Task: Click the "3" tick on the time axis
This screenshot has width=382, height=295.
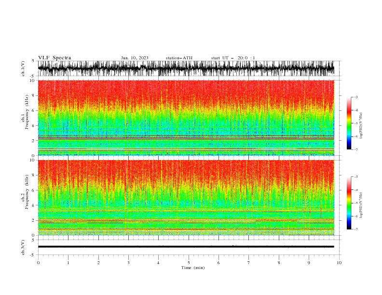Action: (x=128, y=263)
